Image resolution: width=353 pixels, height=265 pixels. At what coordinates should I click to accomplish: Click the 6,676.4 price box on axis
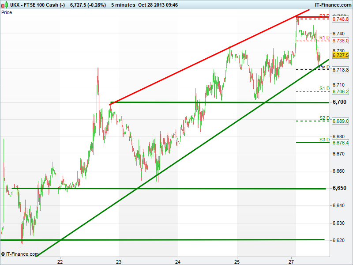[x=340, y=143]
